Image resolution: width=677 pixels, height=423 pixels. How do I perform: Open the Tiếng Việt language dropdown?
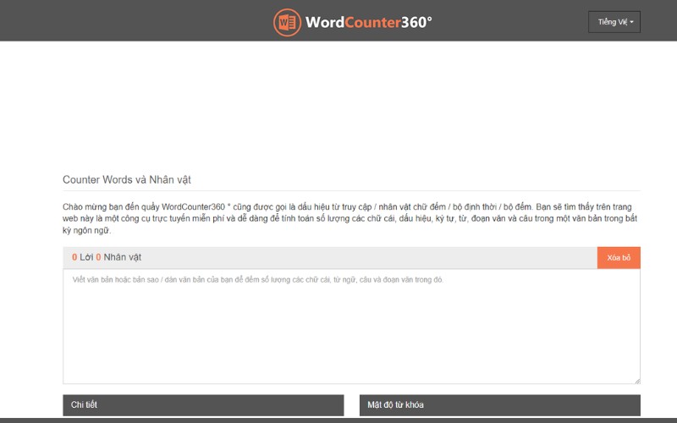tap(614, 22)
